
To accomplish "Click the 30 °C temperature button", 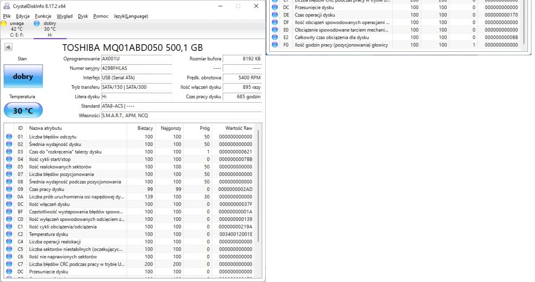I will (23, 110).
